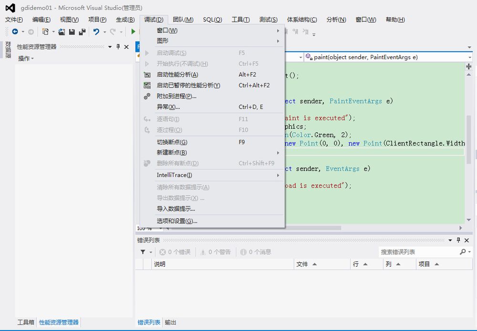Click the Navigate Backward arrow icon

[x=15, y=31]
